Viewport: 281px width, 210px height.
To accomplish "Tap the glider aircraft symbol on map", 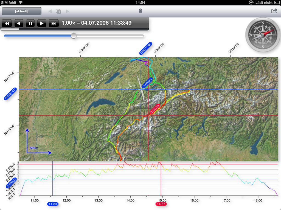I will 141,89.
